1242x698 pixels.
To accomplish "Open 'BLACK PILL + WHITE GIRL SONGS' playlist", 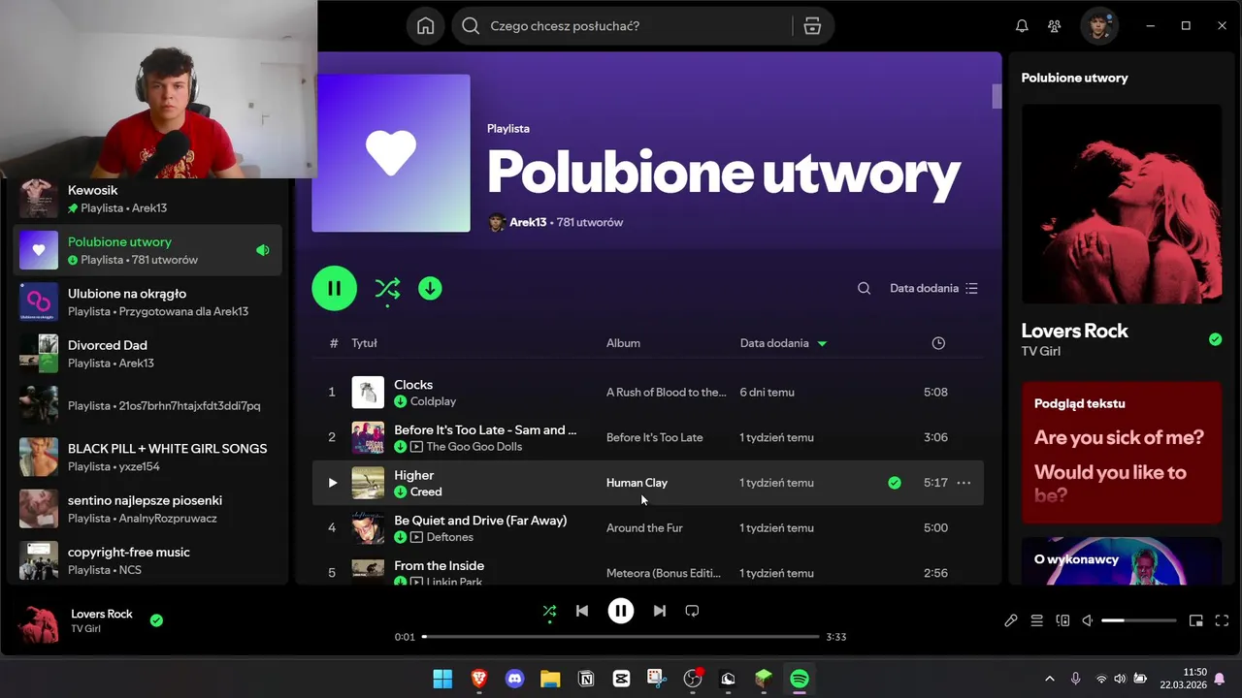I will (x=147, y=457).
